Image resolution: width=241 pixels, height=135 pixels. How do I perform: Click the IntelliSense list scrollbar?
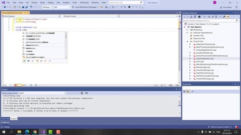click(66, 45)
